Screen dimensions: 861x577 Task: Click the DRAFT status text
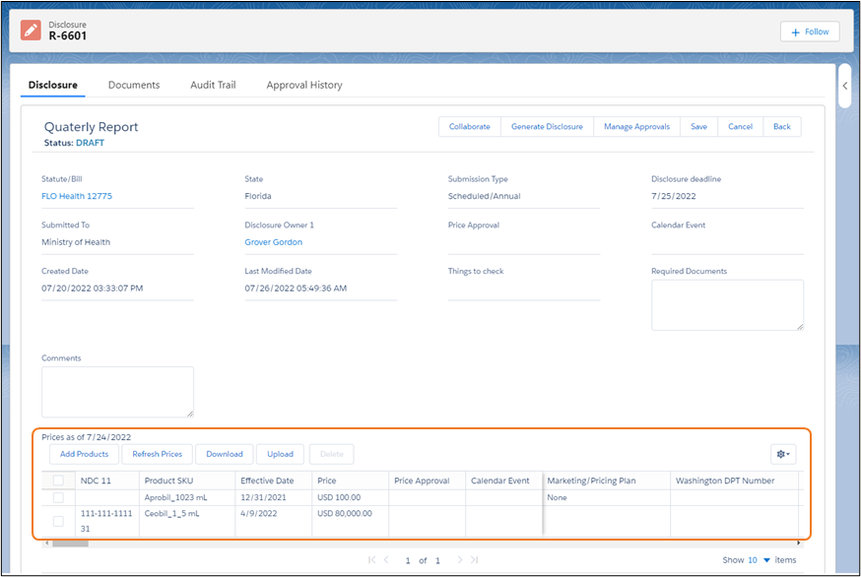coord(90,143)
